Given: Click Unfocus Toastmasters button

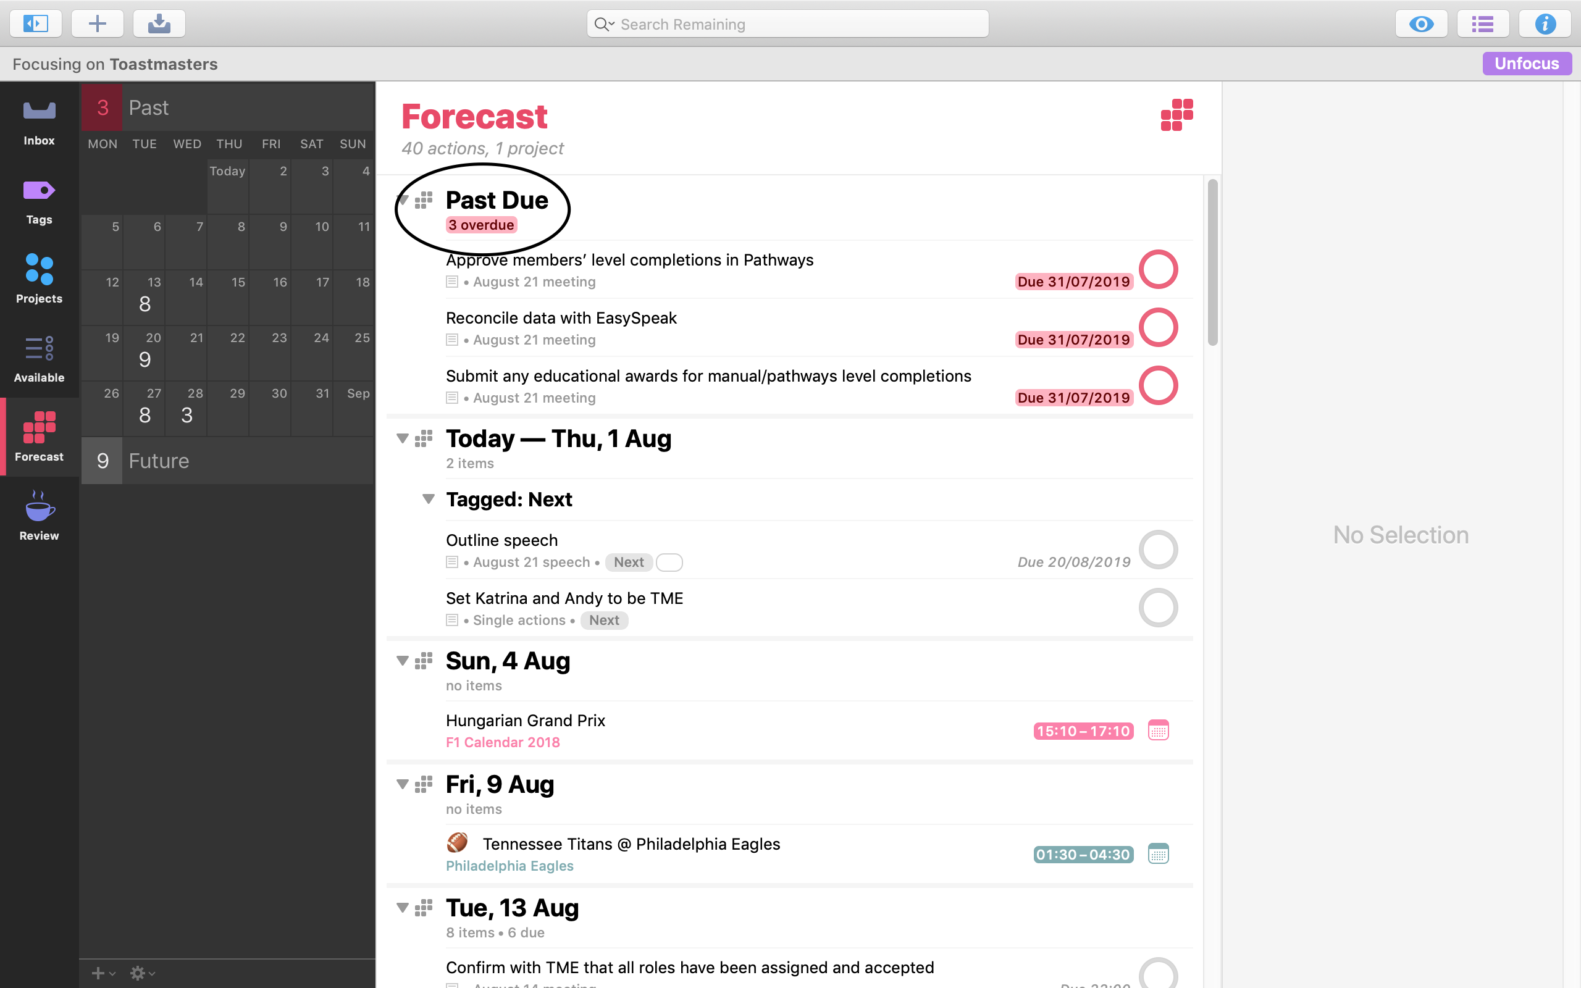Looking at the screenshot, I should (1527, 62).
